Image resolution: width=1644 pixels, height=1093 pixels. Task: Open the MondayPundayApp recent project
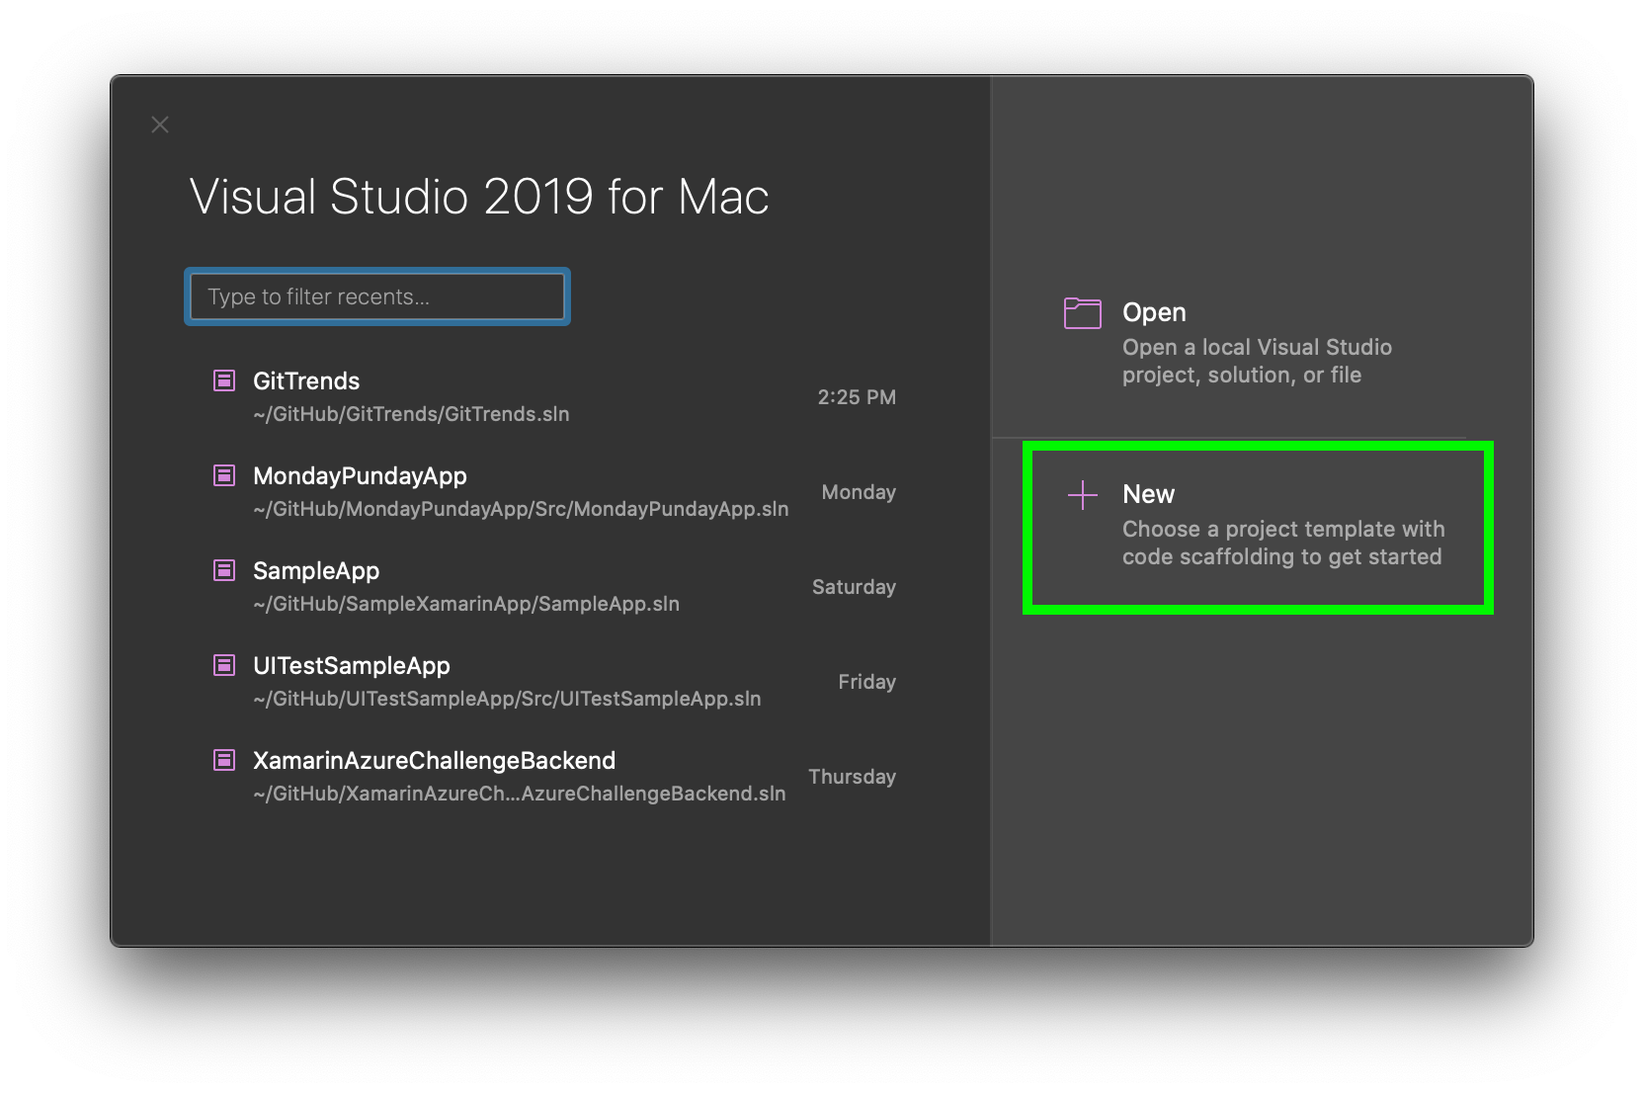click(553, 492)
